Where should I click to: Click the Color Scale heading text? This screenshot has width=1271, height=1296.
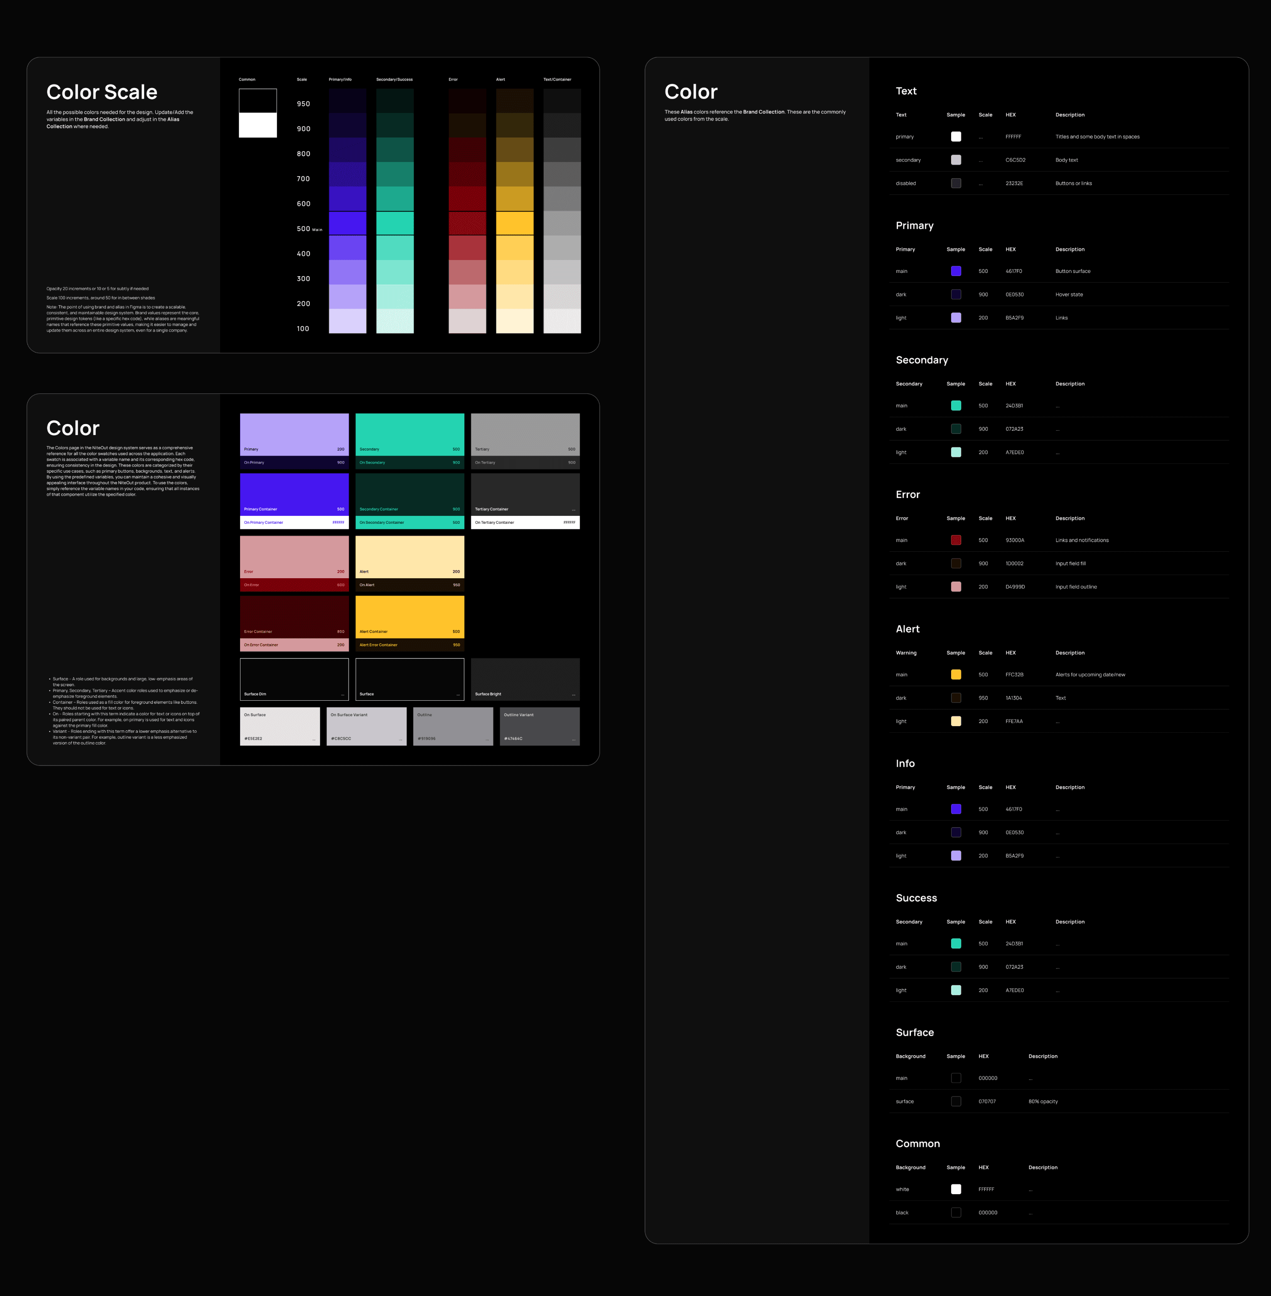101,92
